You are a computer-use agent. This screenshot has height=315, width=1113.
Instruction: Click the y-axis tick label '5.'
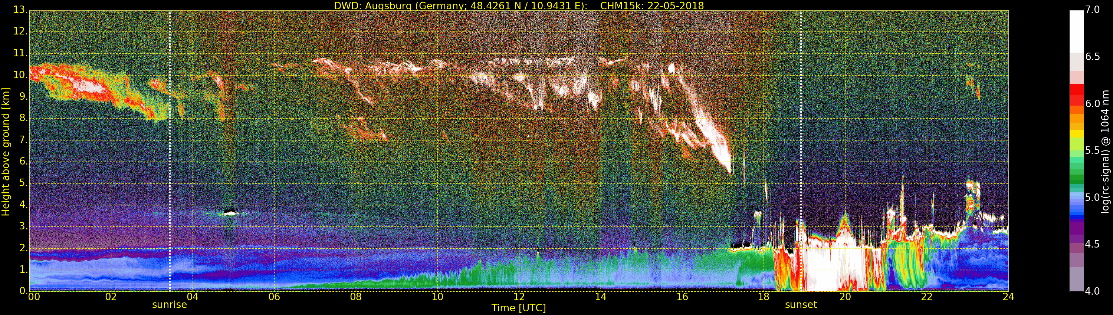point(23,183)
